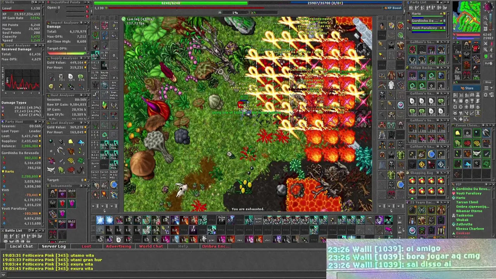Open the Loot chat tab
This screenshot has height=279, width=496.
[x=86, y=246]
